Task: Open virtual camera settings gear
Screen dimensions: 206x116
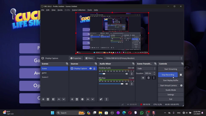Action: tap(181, 85)
